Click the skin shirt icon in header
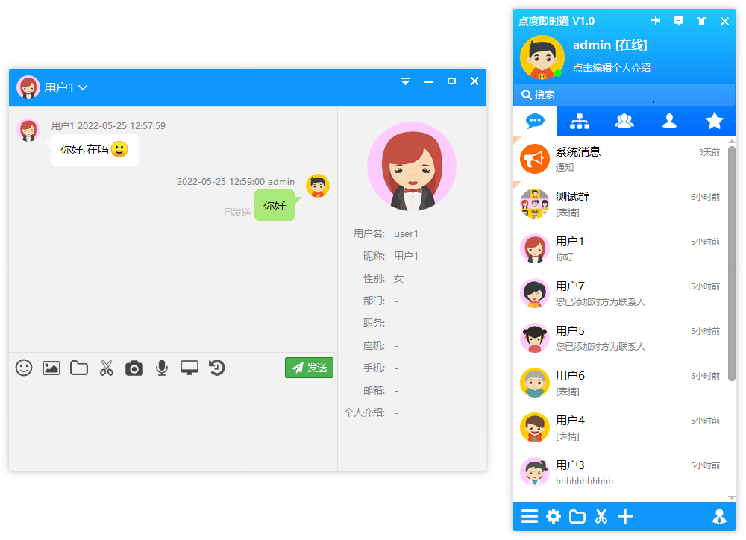Screen dimensions: 746x540 701,20
